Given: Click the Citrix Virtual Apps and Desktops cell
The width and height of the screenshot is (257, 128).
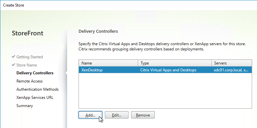Looking at the screenshot, I should 168,70.
